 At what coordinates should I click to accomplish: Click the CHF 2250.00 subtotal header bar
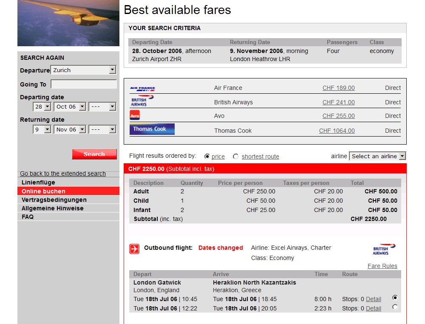[265, 169]
